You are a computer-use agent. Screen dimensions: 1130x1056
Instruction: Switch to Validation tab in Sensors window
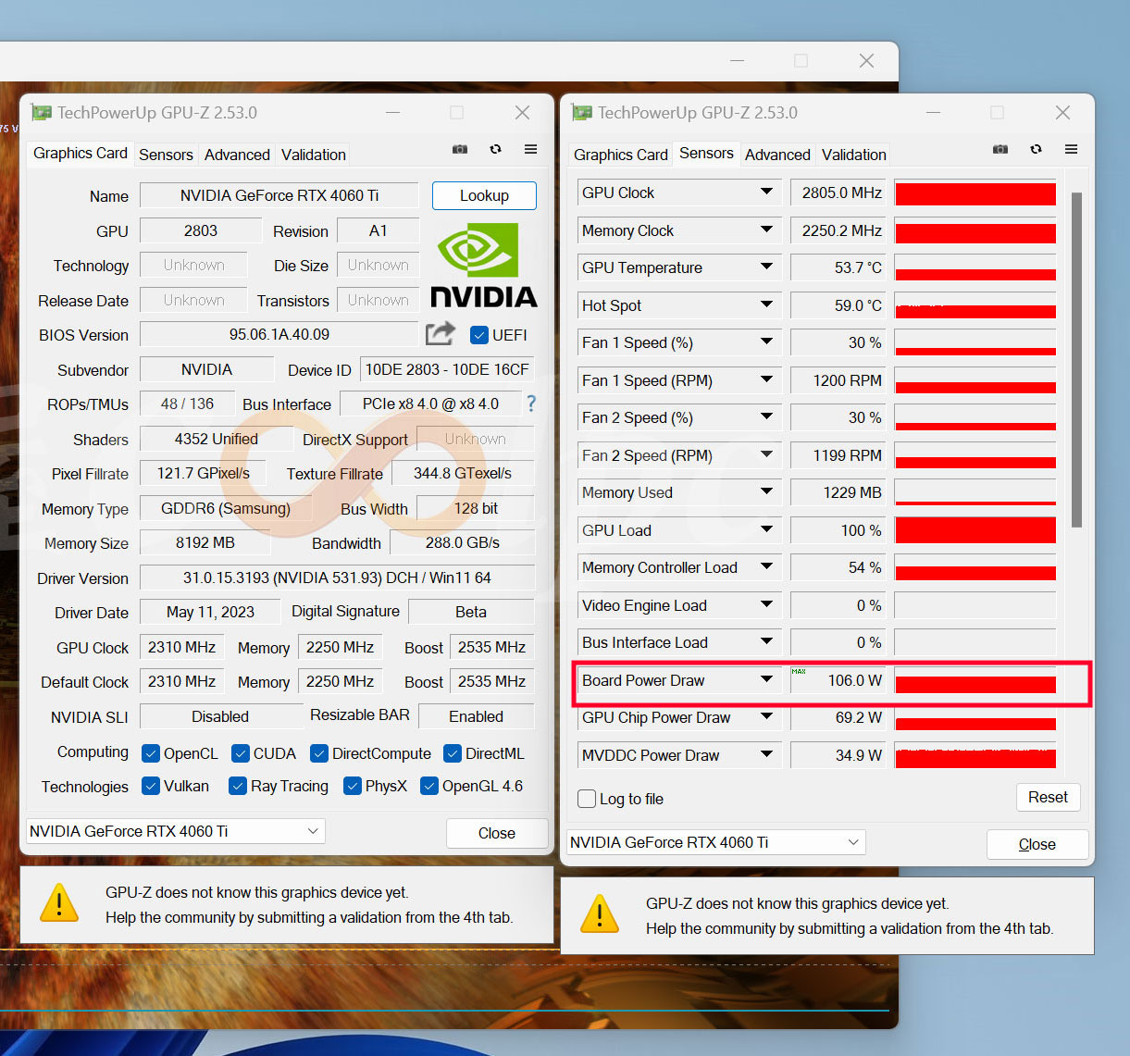(x=854, y=155)
